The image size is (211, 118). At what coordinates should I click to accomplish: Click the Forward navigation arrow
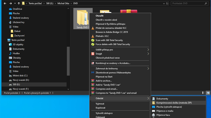tap(10, 3)
